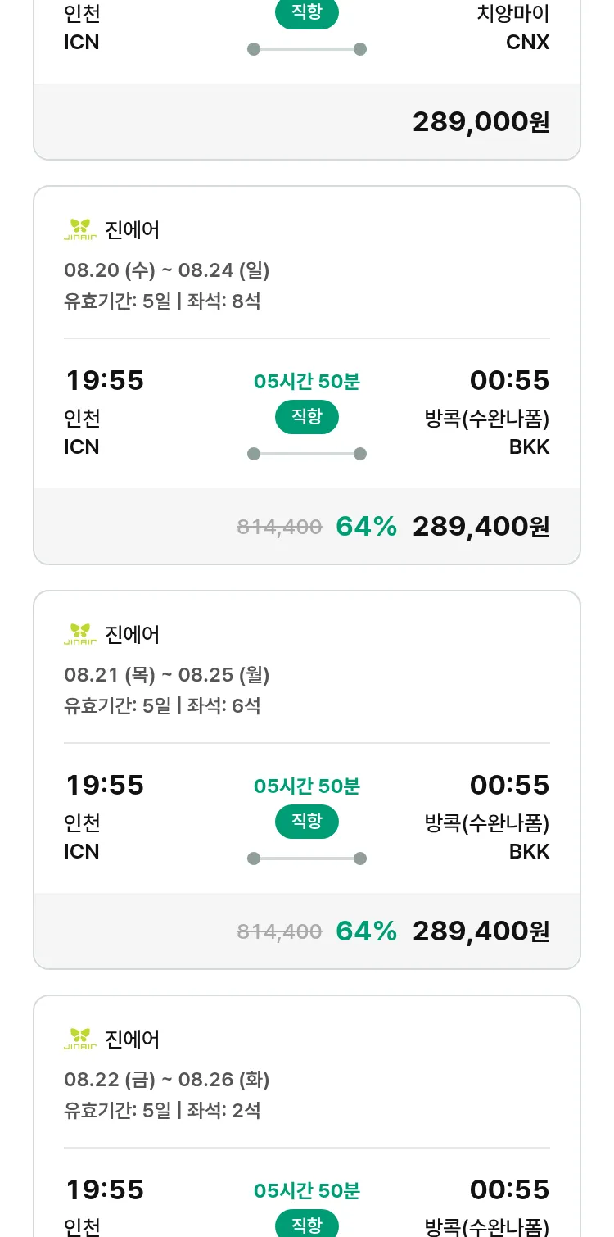The height and width of the screenshot is (1237, 614).
Task: Tap 유효기간 5일 좌석 2석 info line
Action: click(162, 1111)
